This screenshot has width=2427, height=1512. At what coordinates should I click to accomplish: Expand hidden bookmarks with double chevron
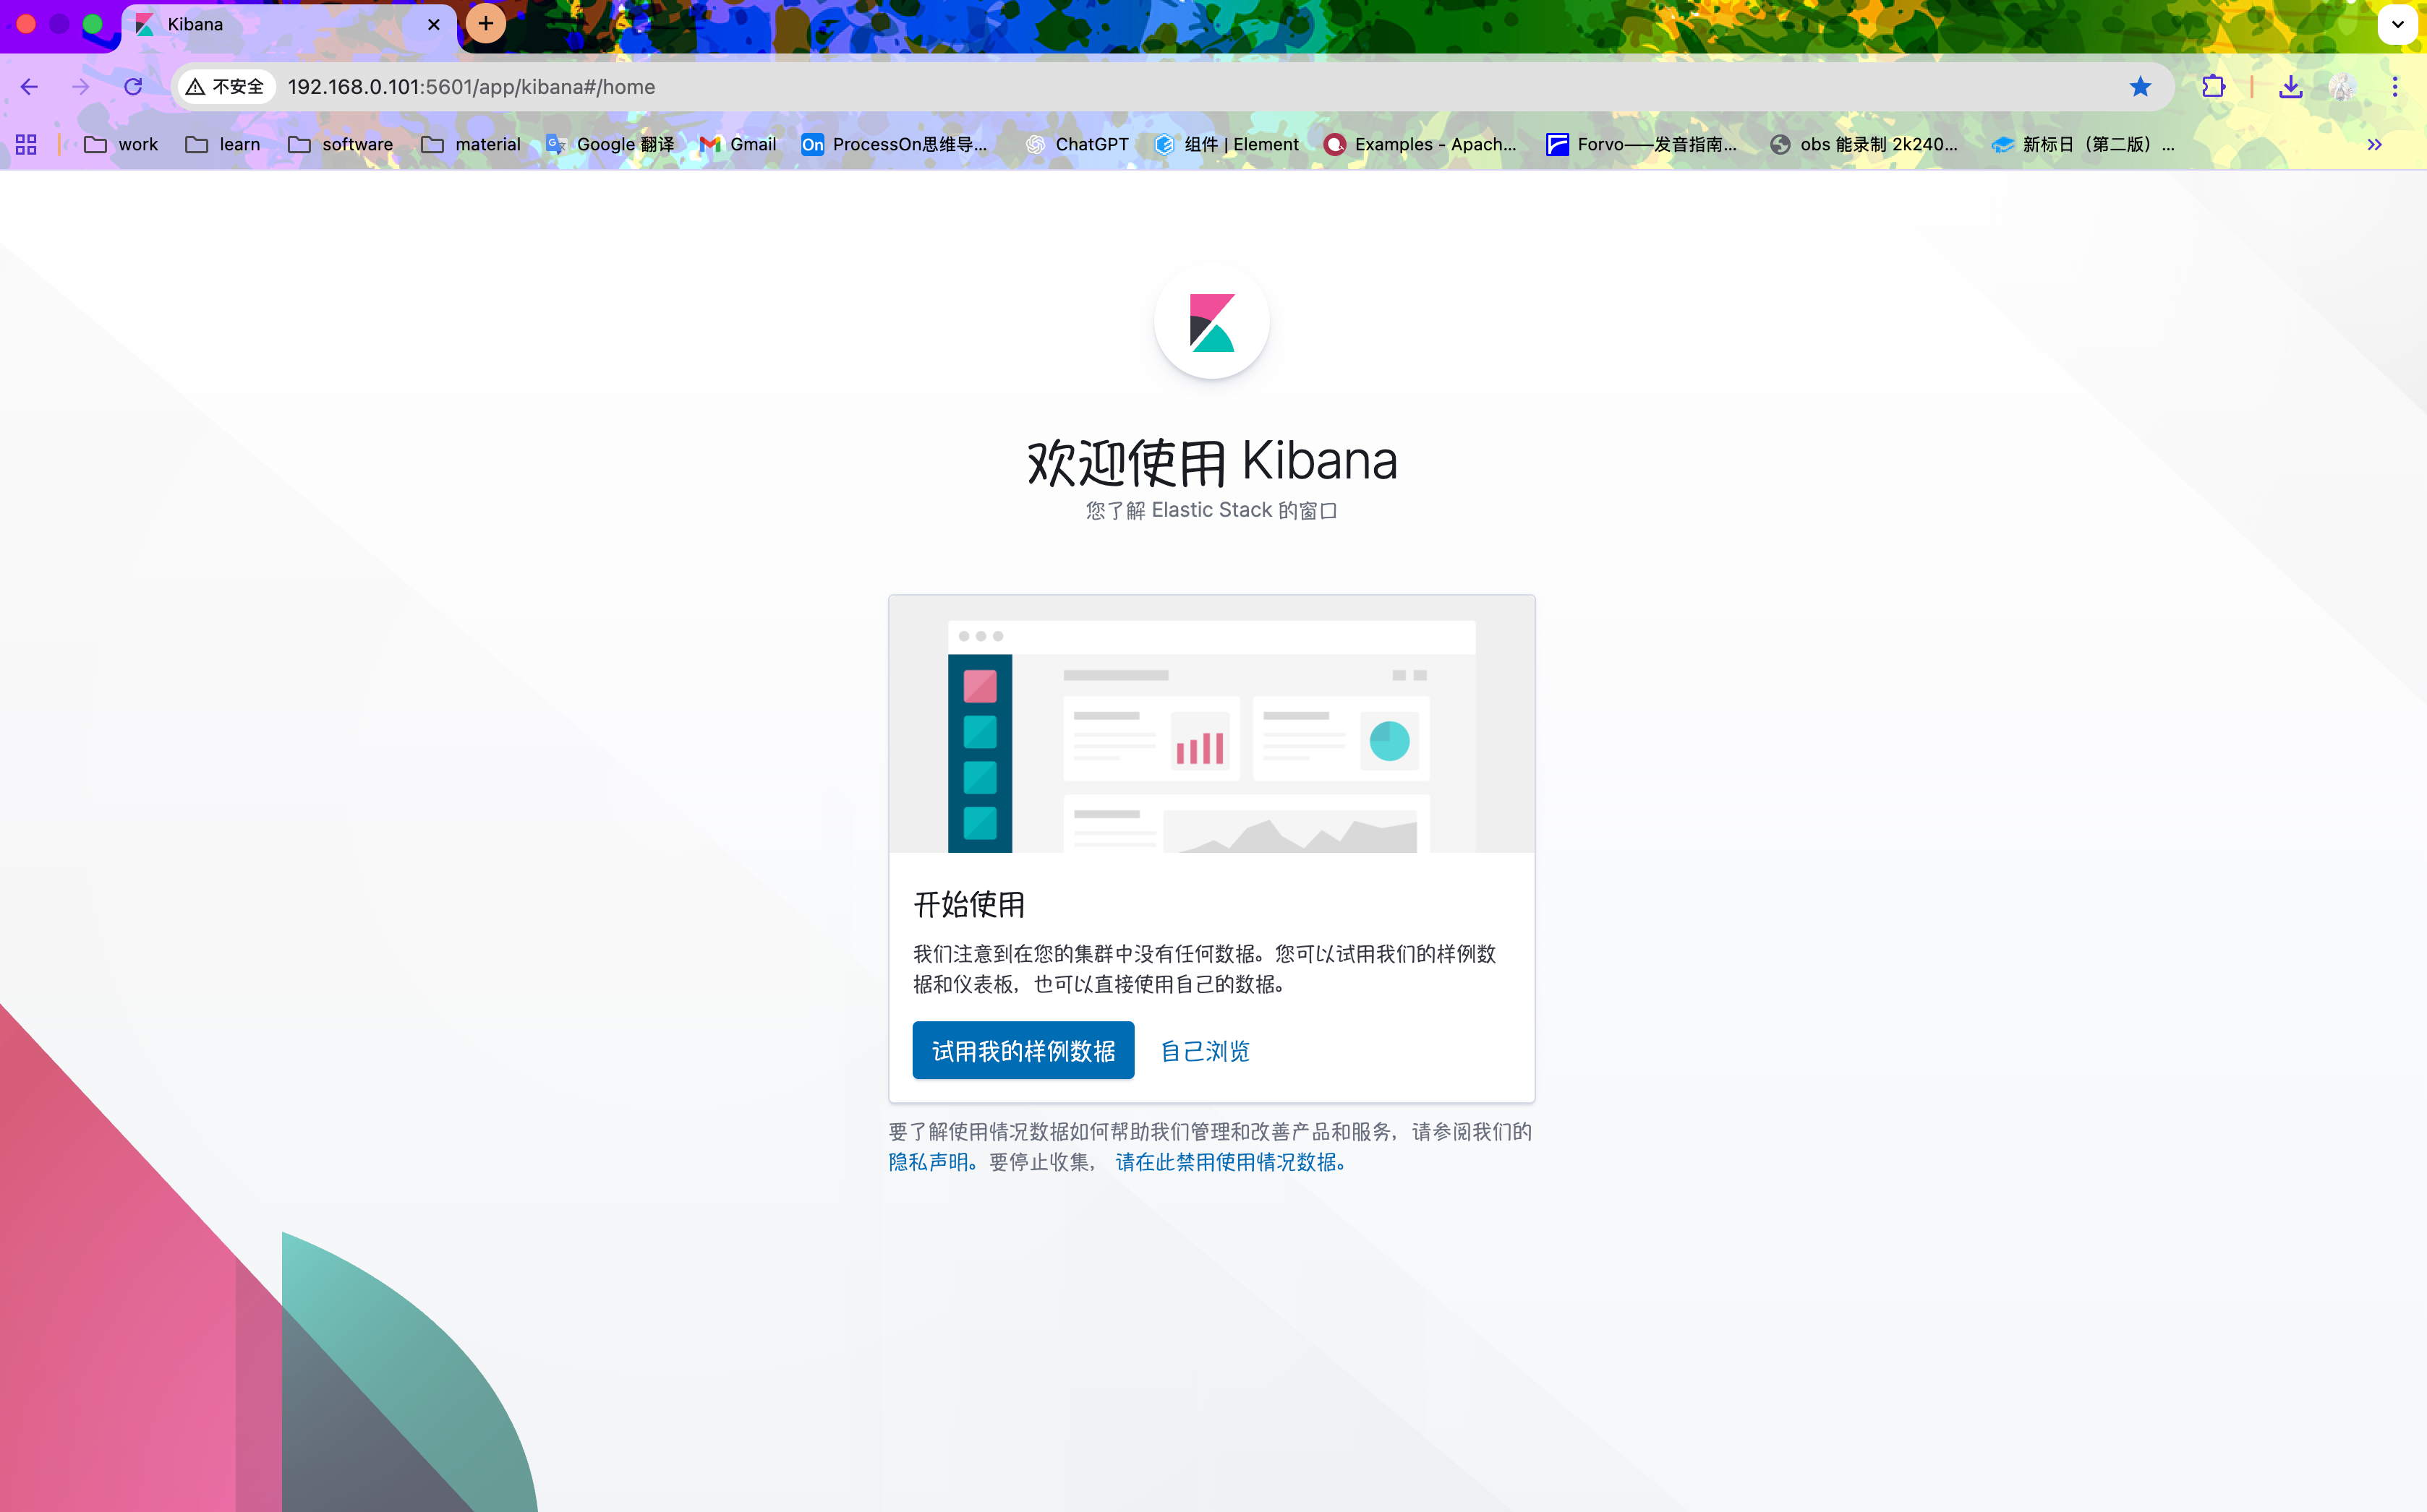[2374, 145]
